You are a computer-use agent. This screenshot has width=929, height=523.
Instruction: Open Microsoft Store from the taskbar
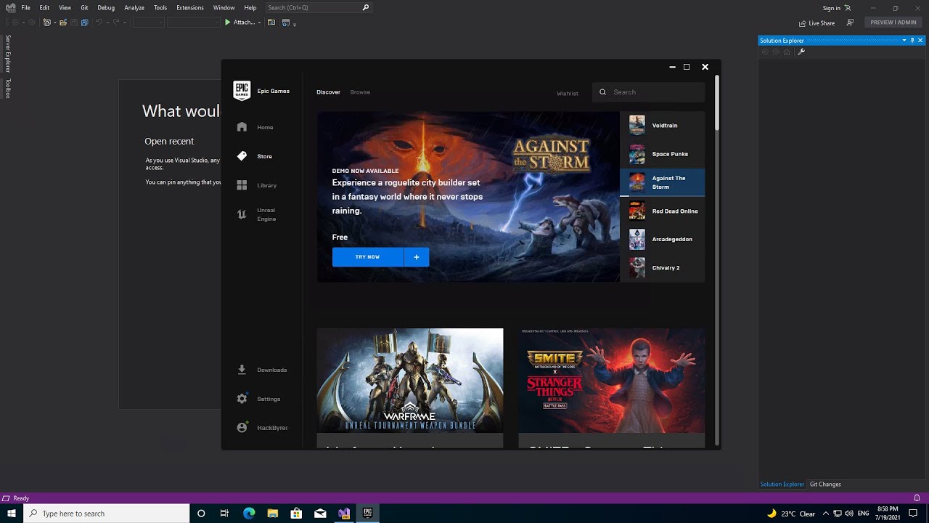[x=296, y=514]
